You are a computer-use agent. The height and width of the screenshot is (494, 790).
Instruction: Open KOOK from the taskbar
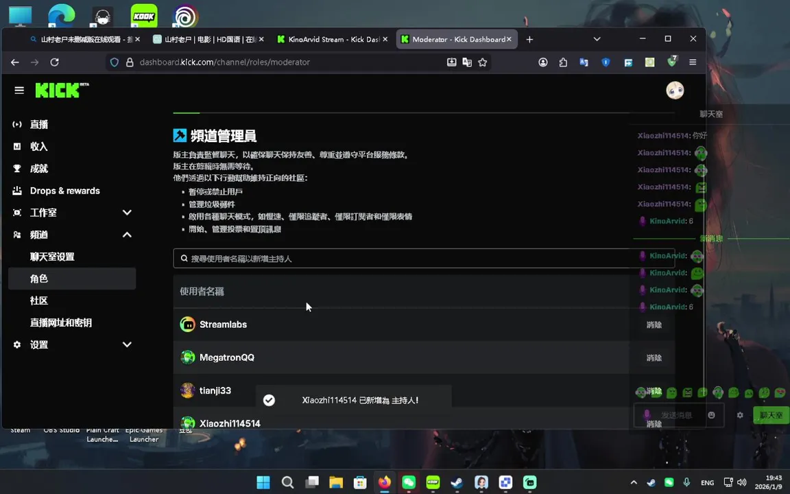433,482
